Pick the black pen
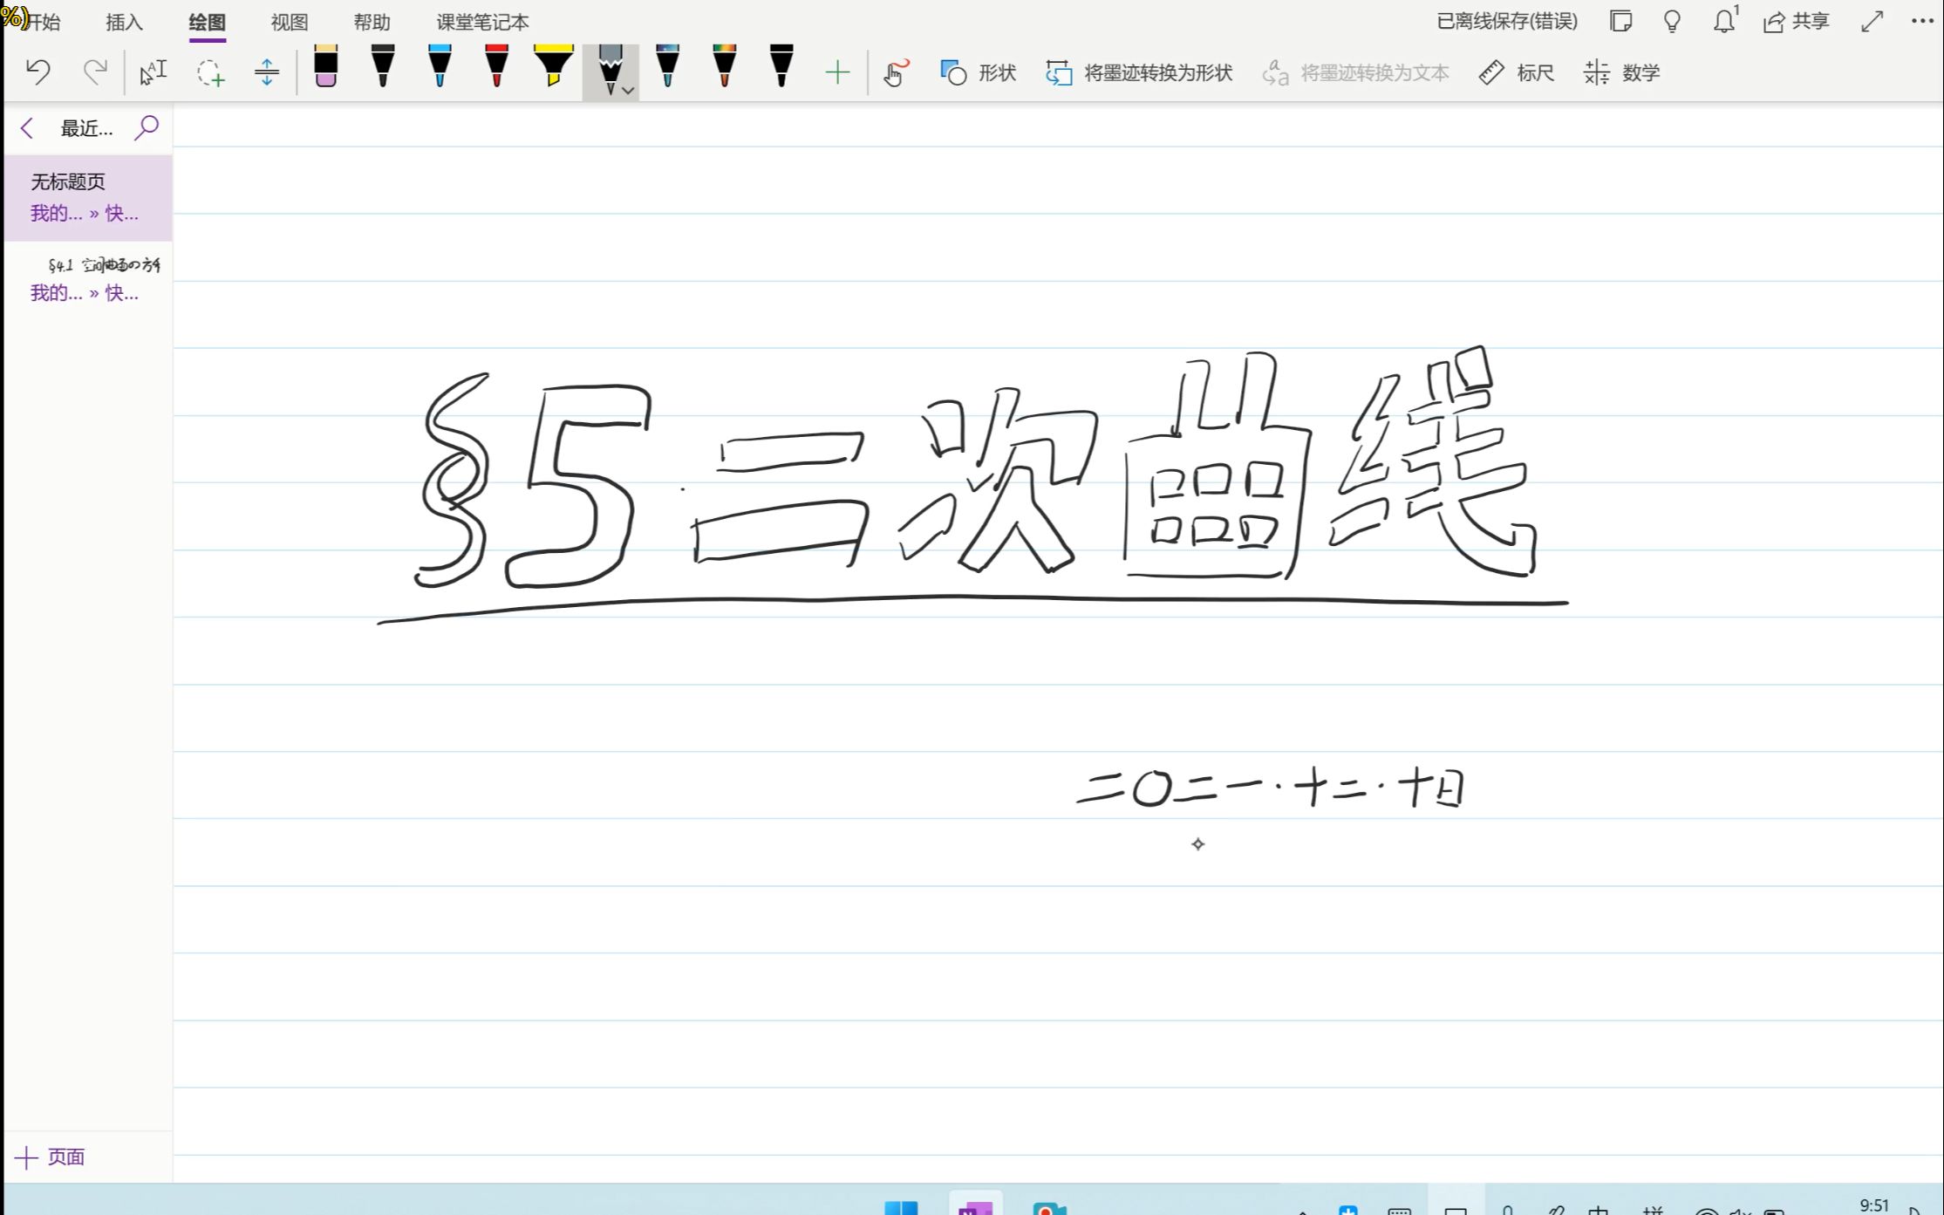Image resolution: width=1944 pixels, height=1215 pixels. click(383, 66)
